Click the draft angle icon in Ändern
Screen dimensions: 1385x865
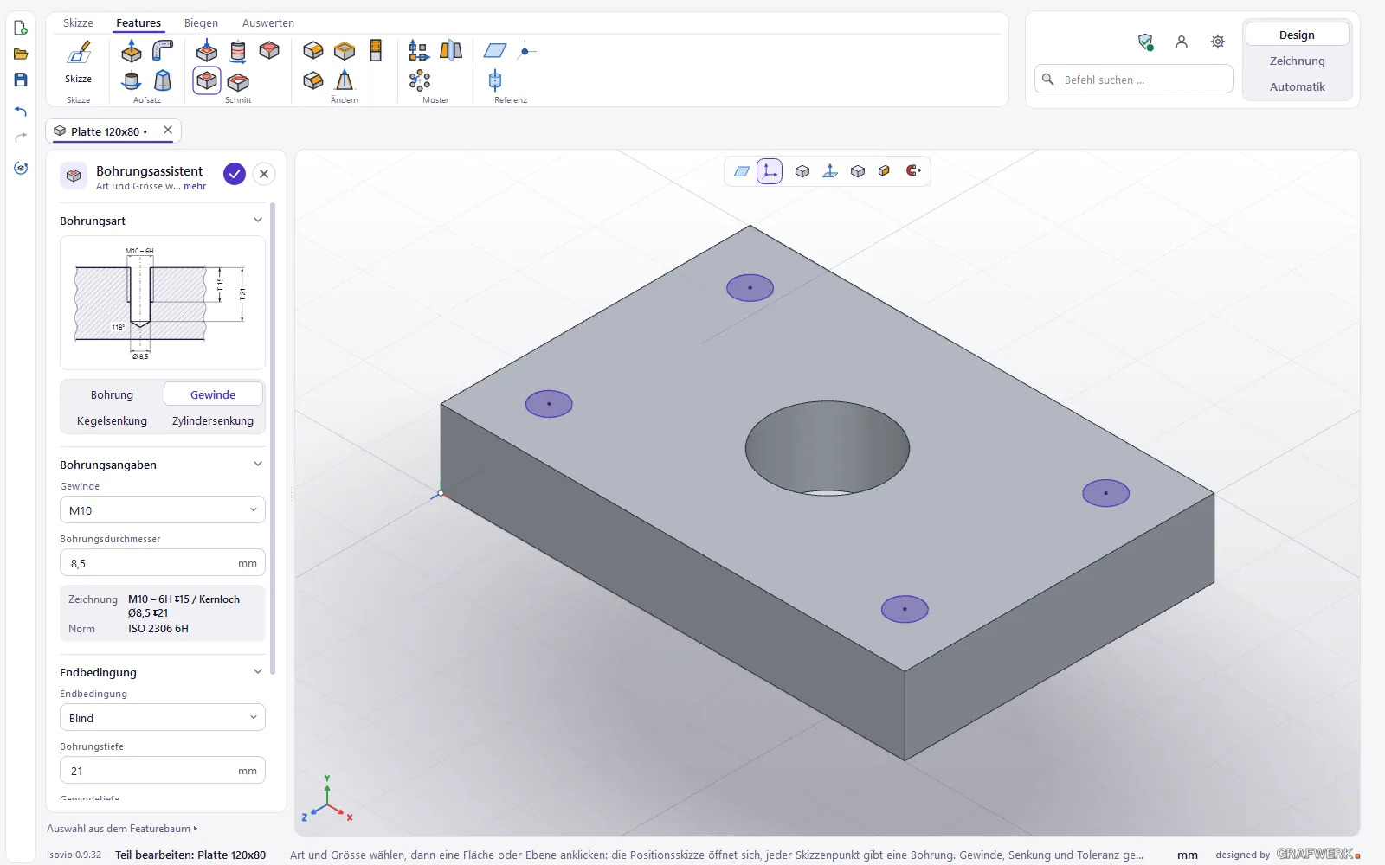pos(345,80)
